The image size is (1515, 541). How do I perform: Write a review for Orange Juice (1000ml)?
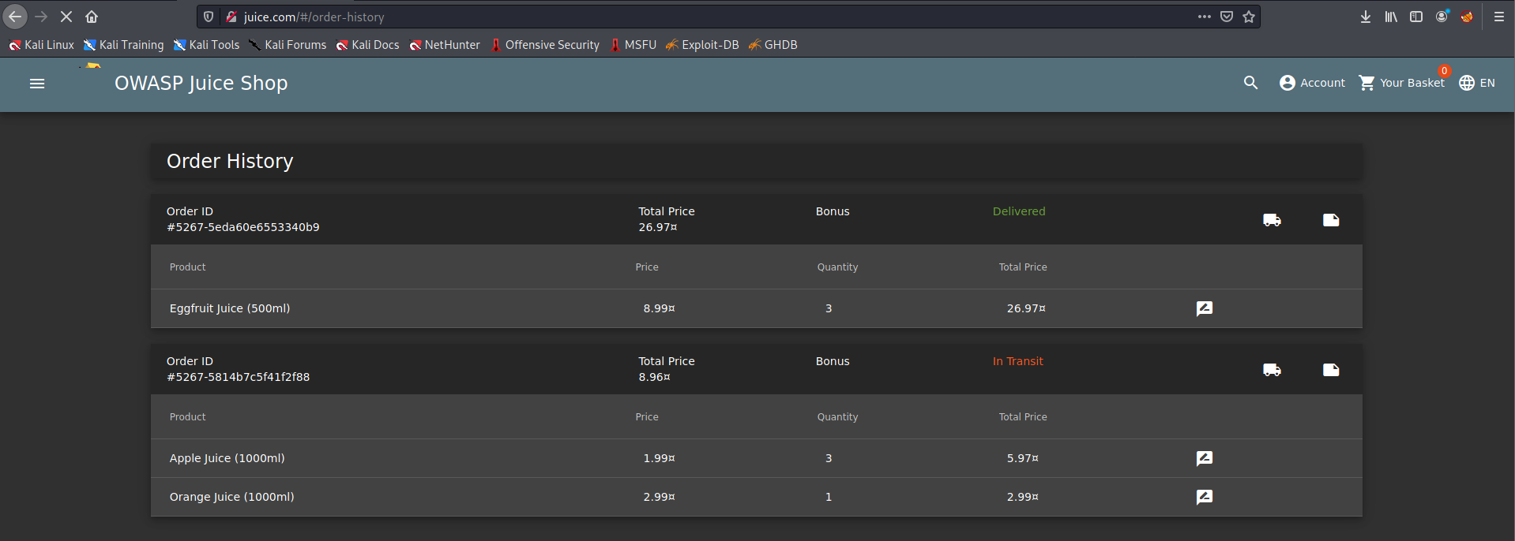pos(1205,497)
